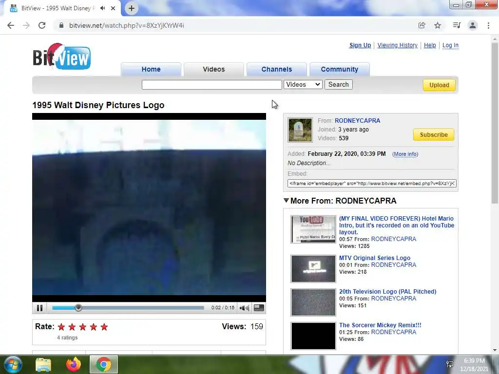The width and height of the screenshot is (499, 374).
Task: Open the RODNEYCAPRA uploader profile link
Action: coord(357,121)
